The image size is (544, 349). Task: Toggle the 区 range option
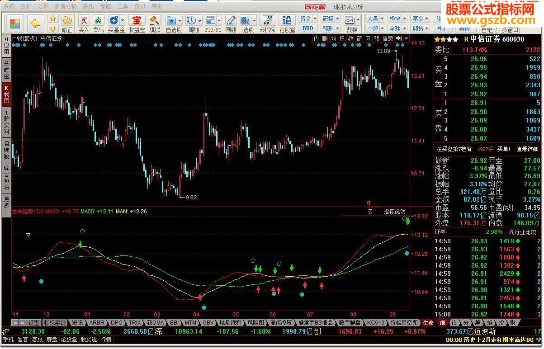click(x=368, y=39)
